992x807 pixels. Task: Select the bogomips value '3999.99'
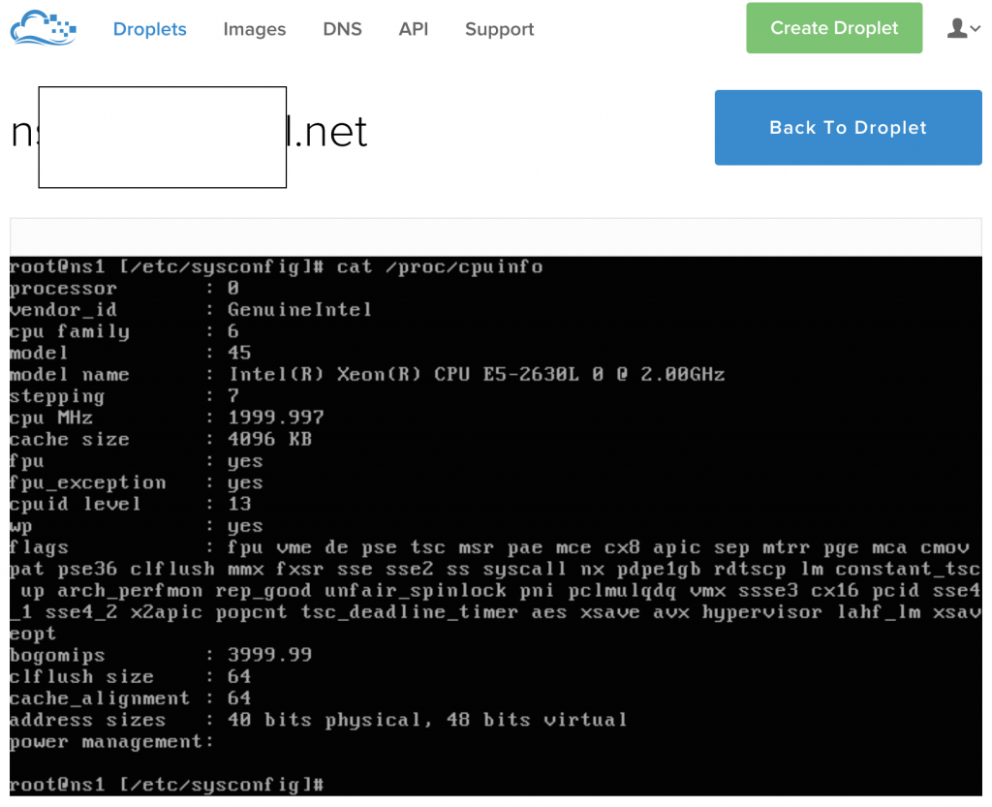(x=269, y=655)
